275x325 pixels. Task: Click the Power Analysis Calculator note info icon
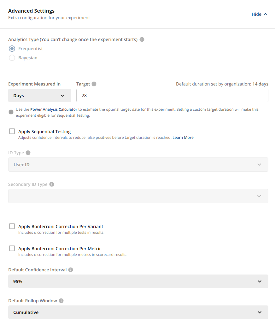click(x=11, y=112)
